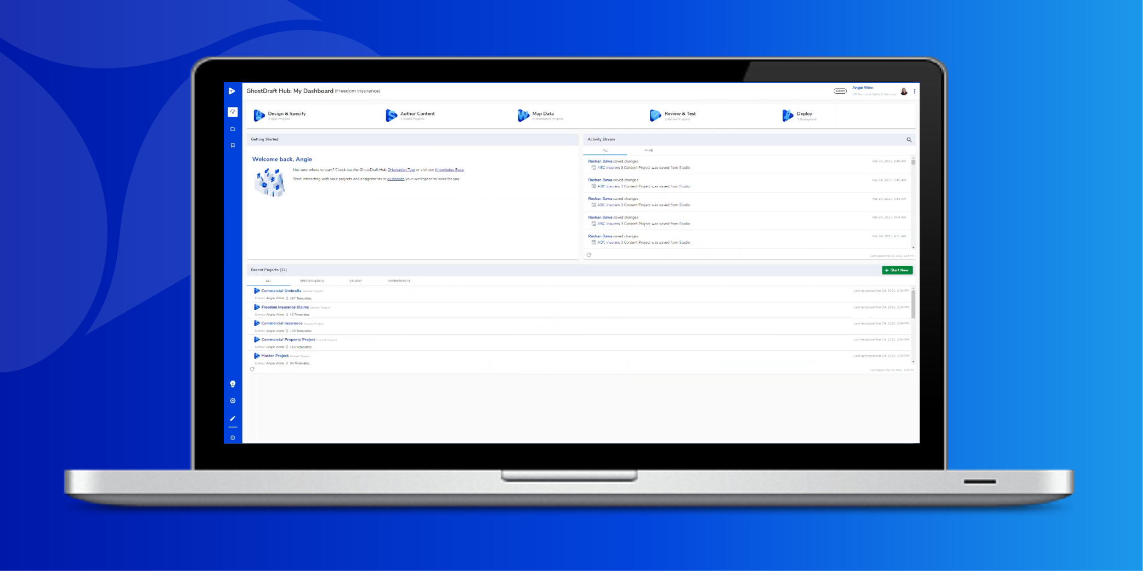
Task: Open the Knowledge Base link
Action: 449,170
